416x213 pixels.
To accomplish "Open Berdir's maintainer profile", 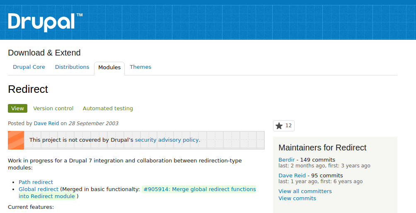I will tap(287, 160).
